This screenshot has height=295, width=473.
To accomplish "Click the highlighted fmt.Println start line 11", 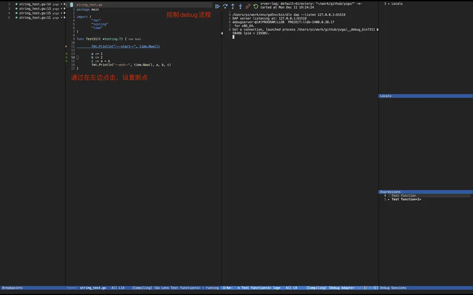I will point(125,46).
